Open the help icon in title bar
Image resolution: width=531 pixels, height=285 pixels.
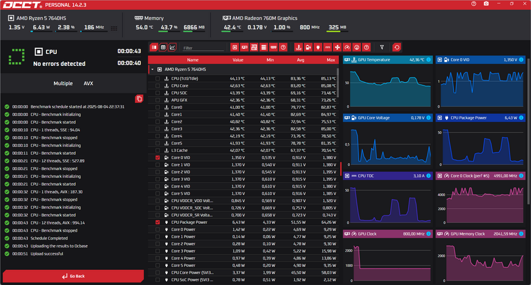473,4
